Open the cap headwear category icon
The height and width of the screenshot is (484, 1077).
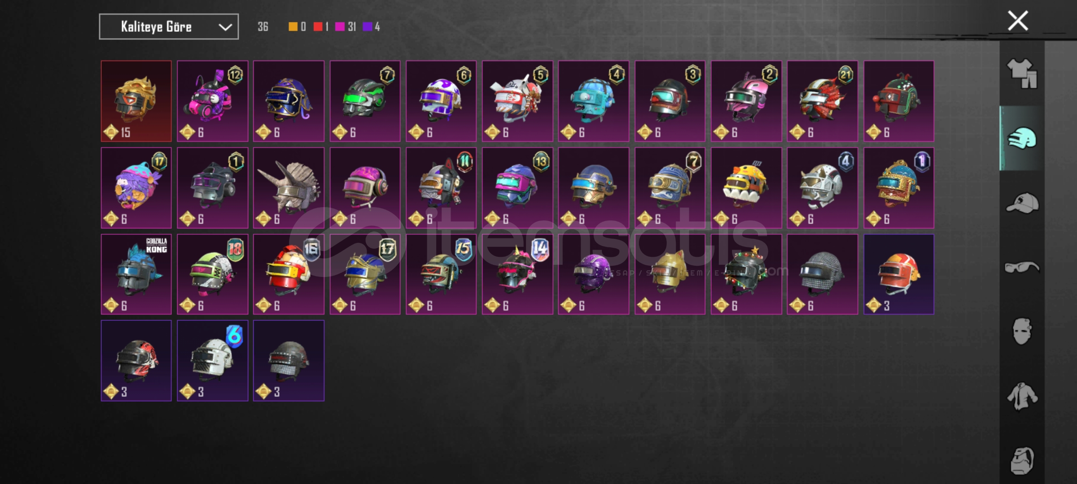pos(1022,203)
